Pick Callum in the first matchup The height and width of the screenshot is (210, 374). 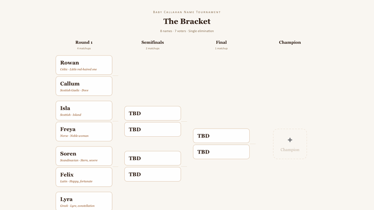pyautogui.click(x=84, y=86)
